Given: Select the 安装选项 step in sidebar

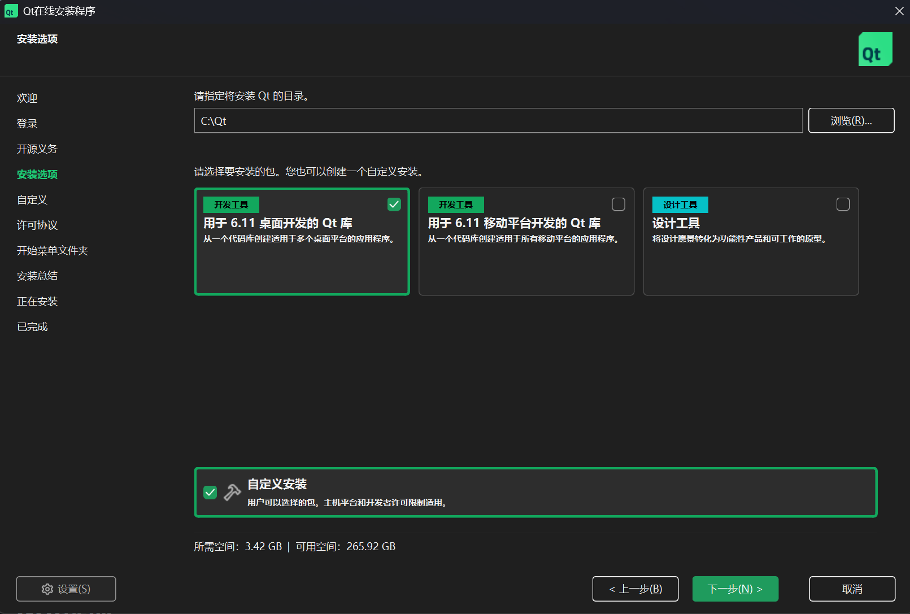Looking at the screenshot, I should (x=37, y=175).
